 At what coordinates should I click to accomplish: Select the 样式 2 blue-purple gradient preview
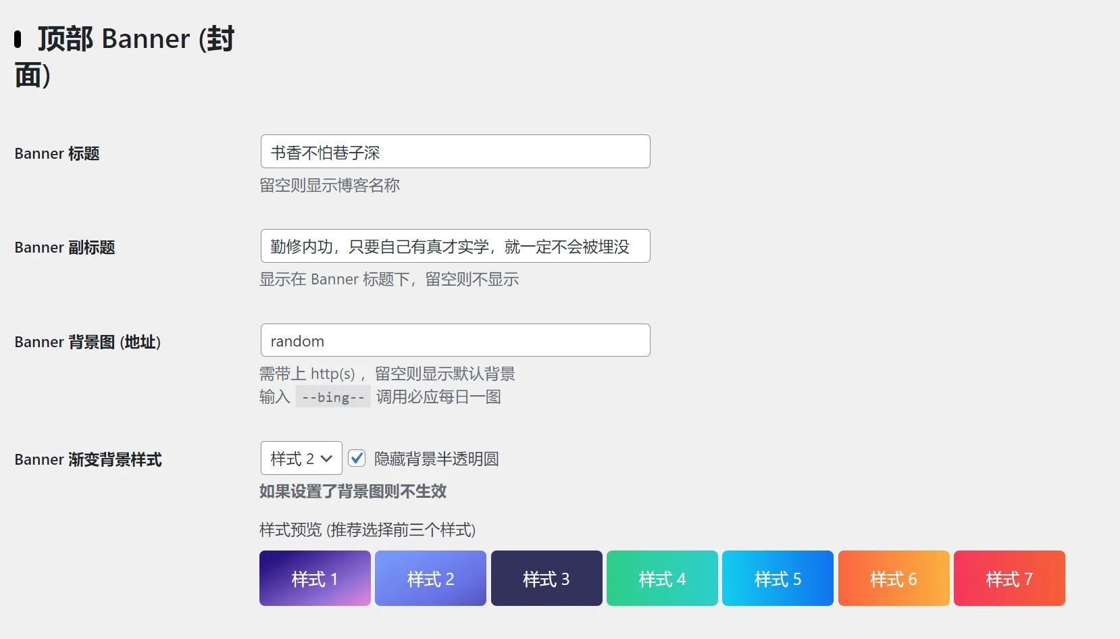point(430,578)
